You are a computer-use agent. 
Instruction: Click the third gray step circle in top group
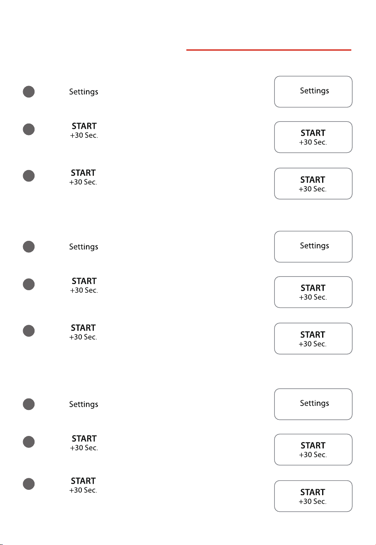point(28,176)
